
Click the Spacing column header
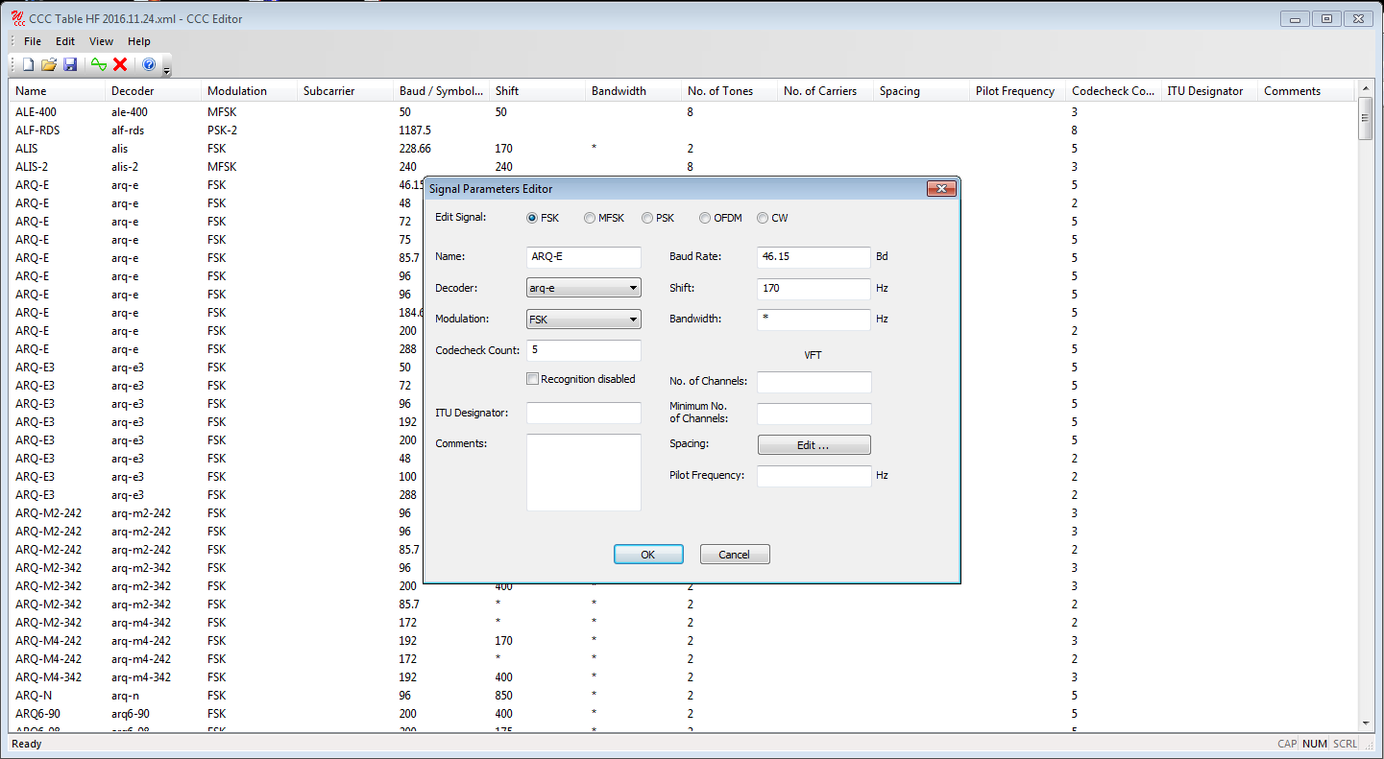922,91
